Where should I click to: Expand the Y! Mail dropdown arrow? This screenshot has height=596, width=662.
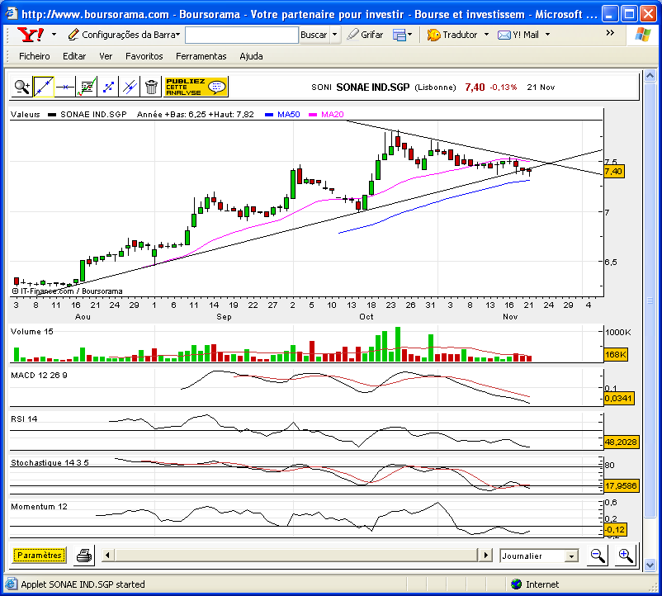[x=547, y=35]
